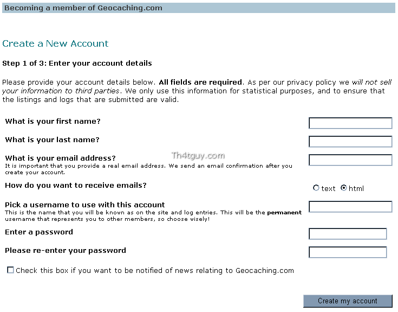Click the re-enter password input box
Viewport: 398px width, 312px height.
348,252
